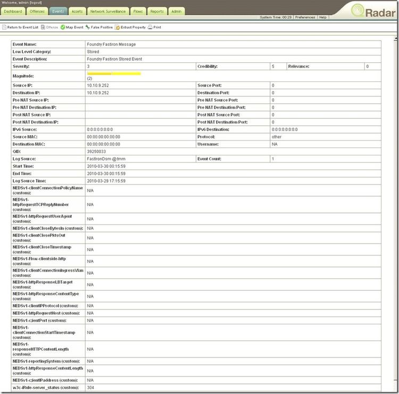Click the Return to Event List icon
This screenshot has width=399, height=394.
pyautogui.click(x=4, y=27)
